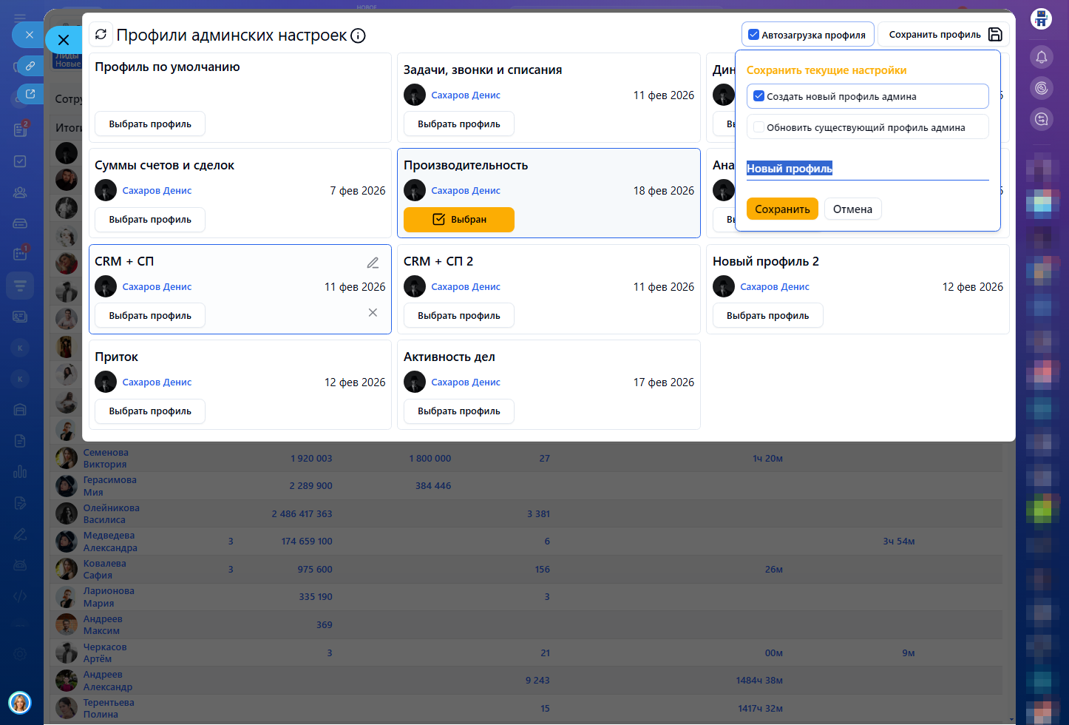Viewport: 1069px width, 725px height.
Task: Open the robot assistant icon at top right
Action: [x=1041, y=18]
